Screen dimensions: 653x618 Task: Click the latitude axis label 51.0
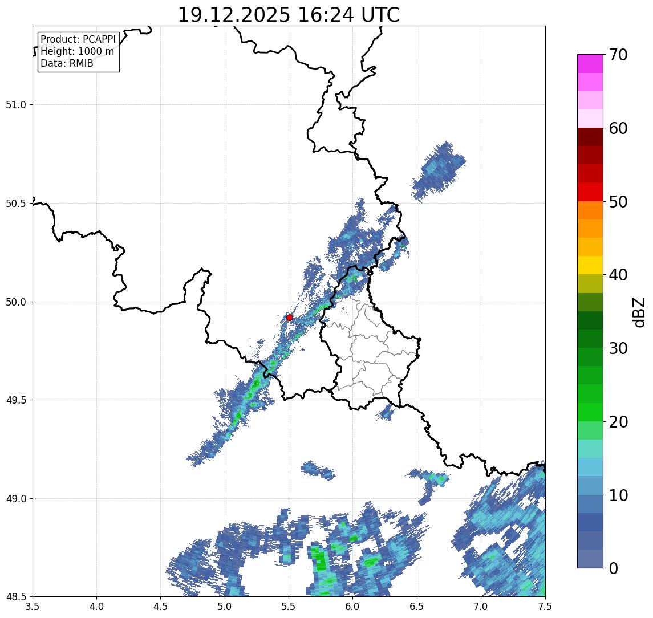[x=16, y=105]
